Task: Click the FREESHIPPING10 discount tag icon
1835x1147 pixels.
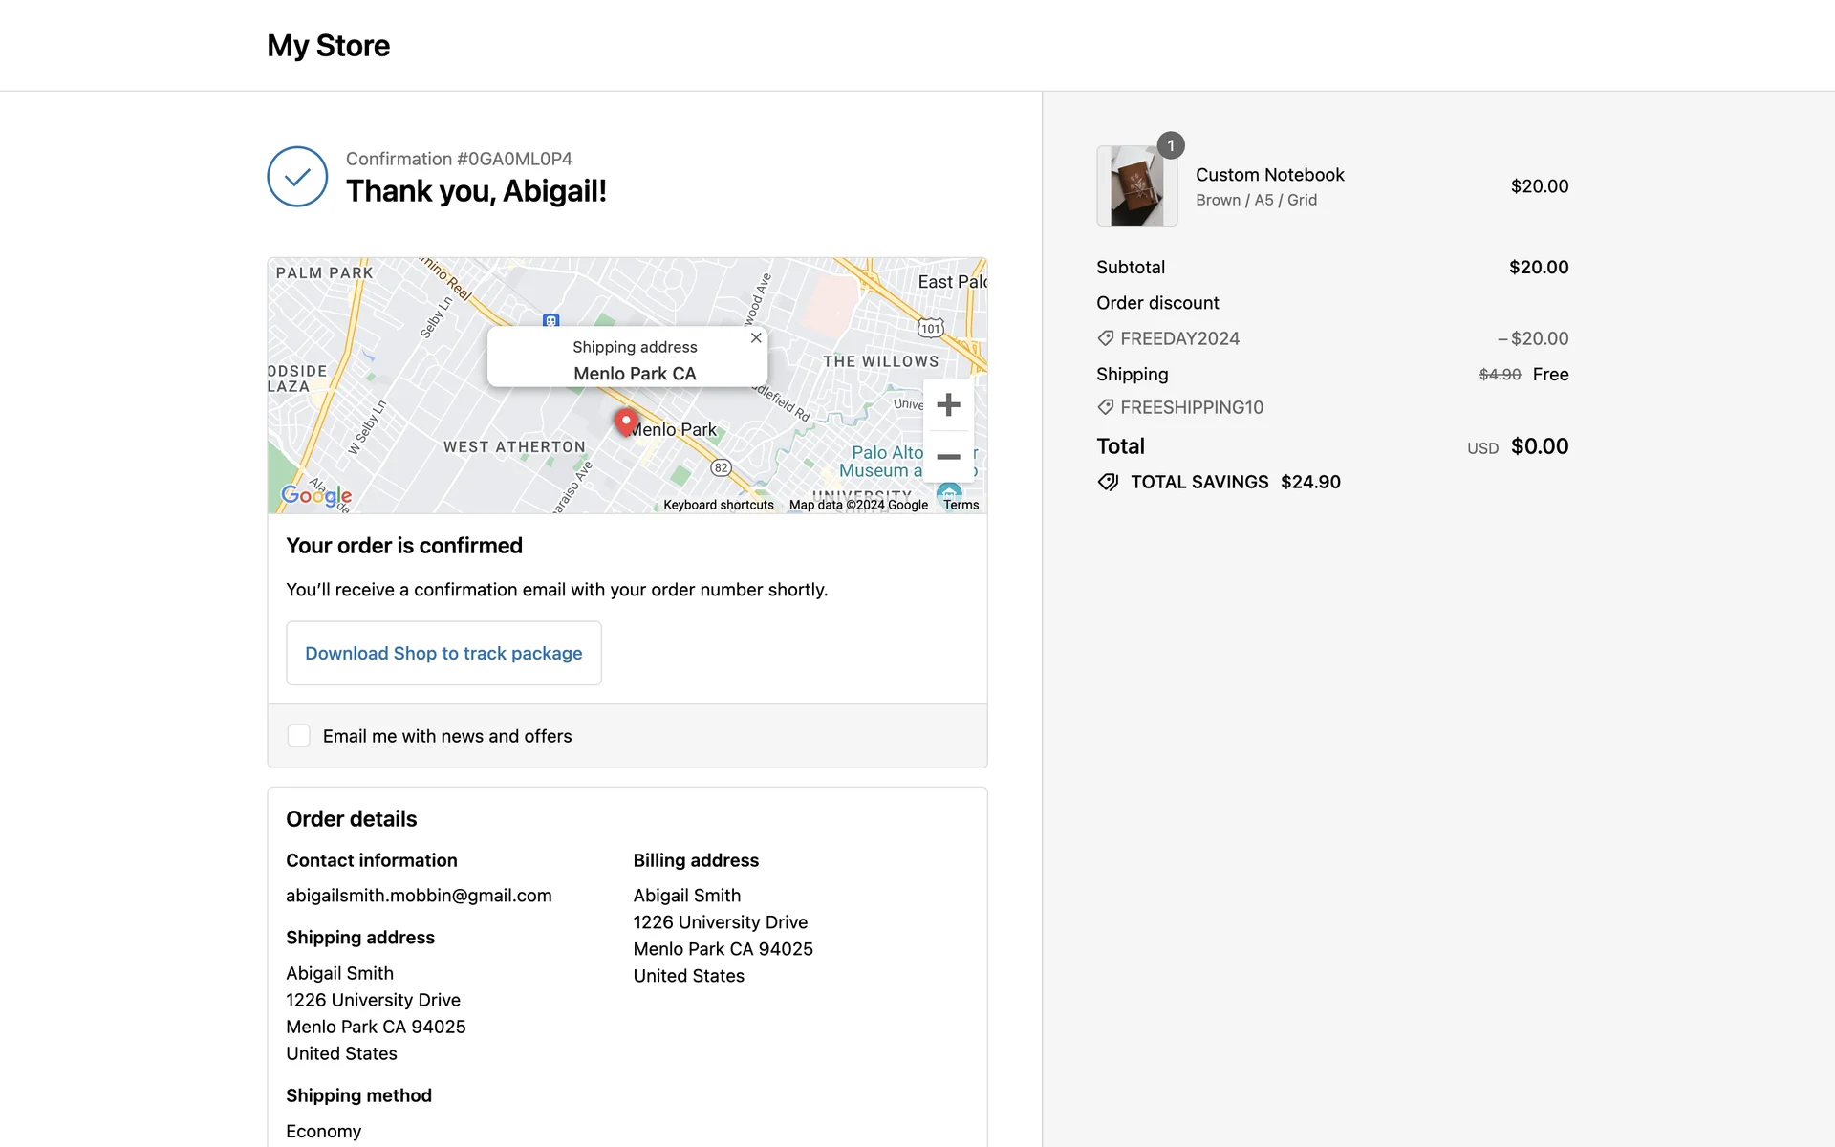Action: pos(1106,407)
